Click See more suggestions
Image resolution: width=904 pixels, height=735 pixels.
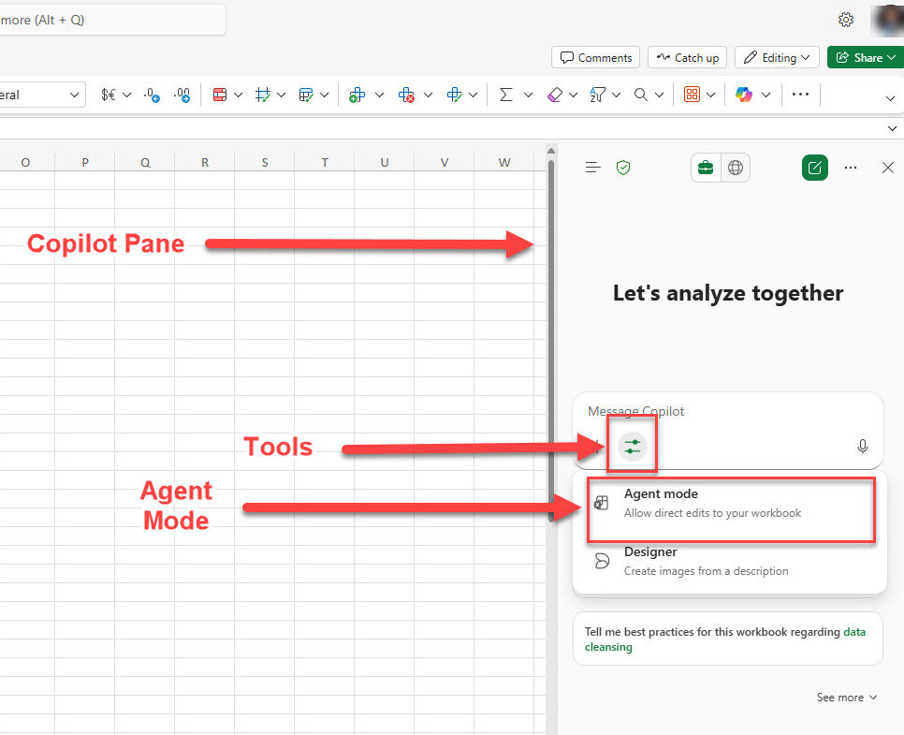pyautogui.click(x=846, y=698)
